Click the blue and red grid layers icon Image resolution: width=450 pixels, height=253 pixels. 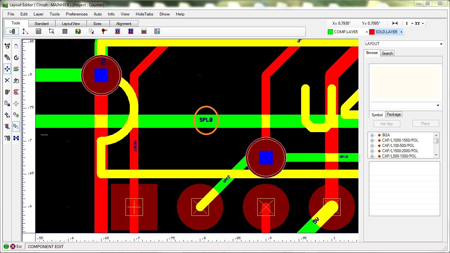coord(131,32)
